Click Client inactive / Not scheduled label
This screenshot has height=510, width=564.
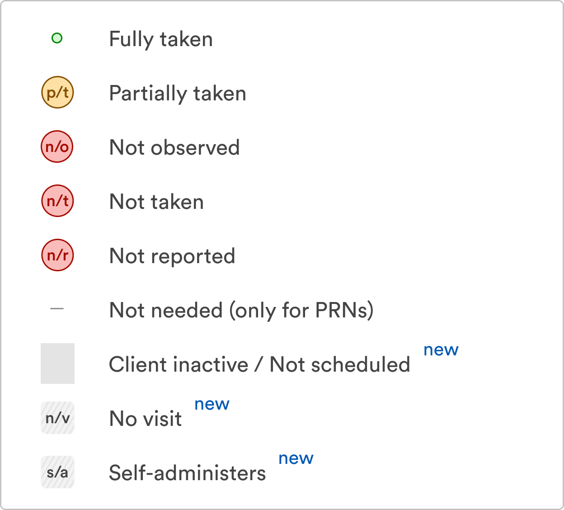point(260,364)
